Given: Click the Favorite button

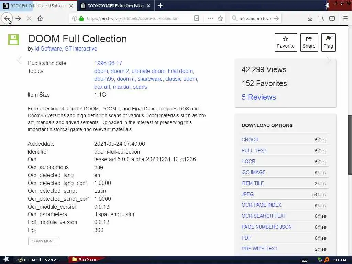Looking at the screenshot, I should point(286,42).
